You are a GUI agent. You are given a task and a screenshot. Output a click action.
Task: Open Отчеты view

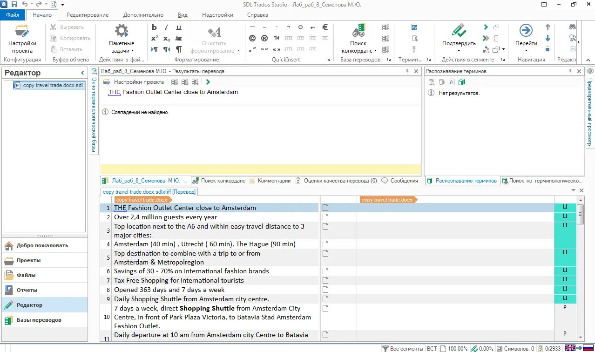click(44, 290)
